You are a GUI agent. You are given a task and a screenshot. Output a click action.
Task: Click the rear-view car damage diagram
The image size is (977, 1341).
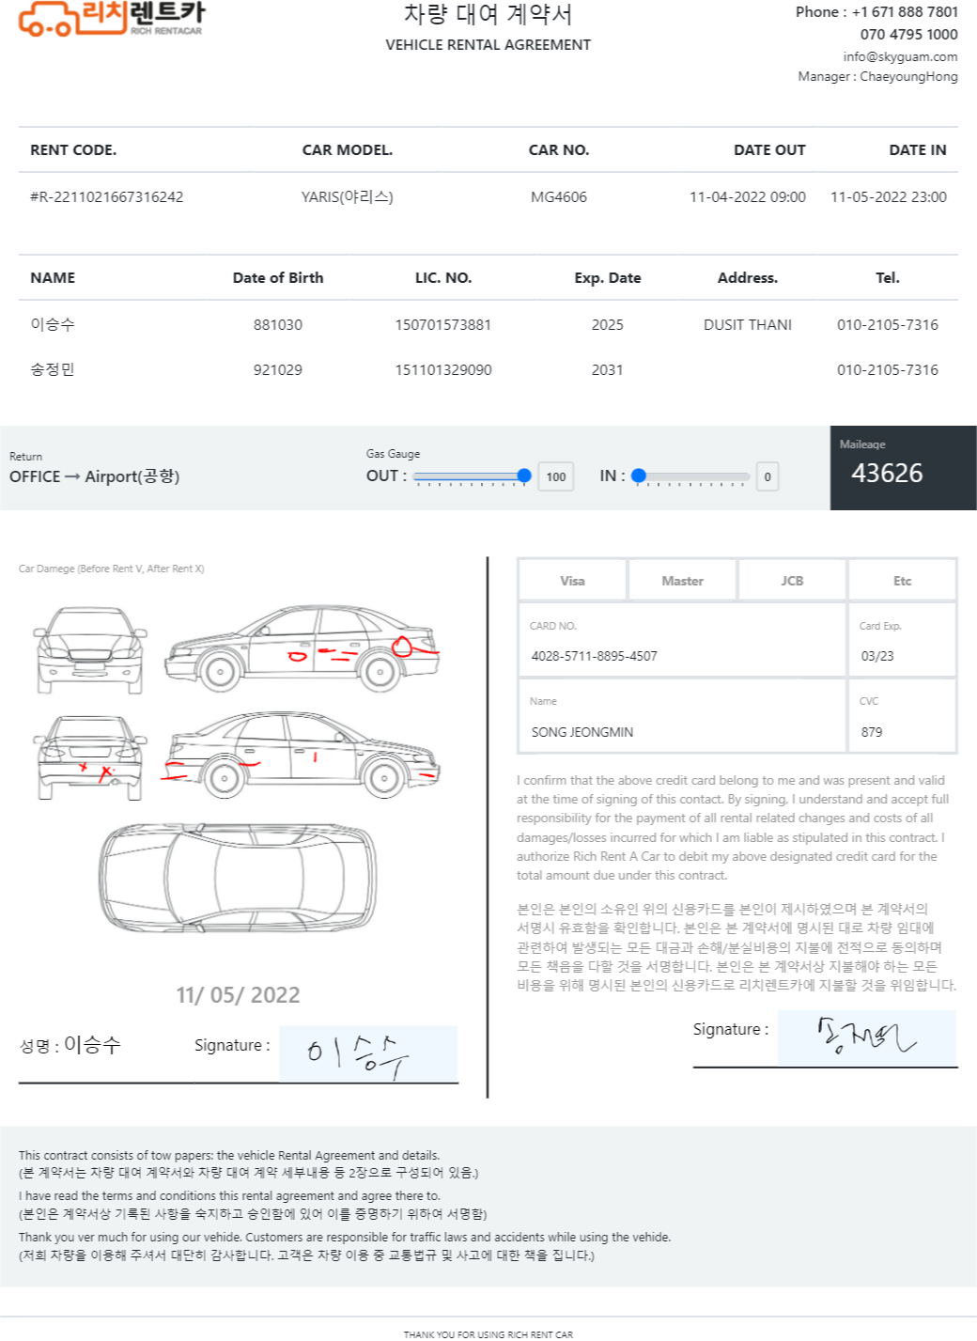pos(90,757)
